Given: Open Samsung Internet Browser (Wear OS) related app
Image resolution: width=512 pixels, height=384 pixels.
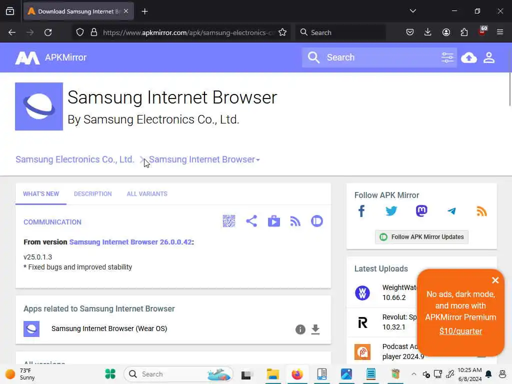Looking at the screenshot, I should coord(109,328).
